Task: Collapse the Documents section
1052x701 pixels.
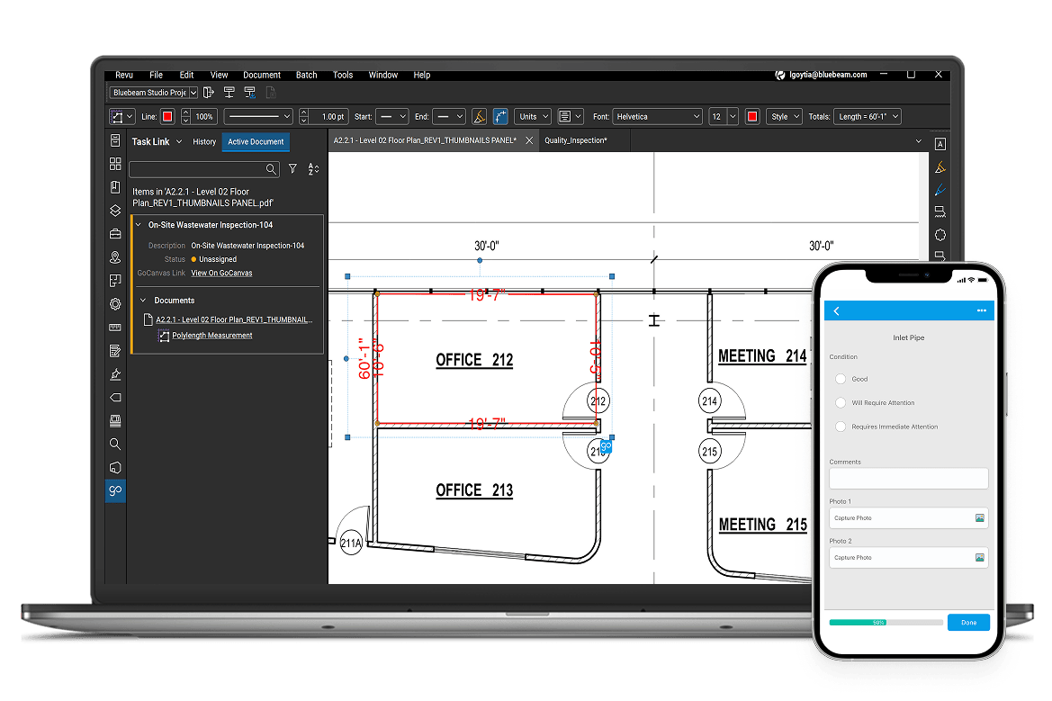Action: 142,301
